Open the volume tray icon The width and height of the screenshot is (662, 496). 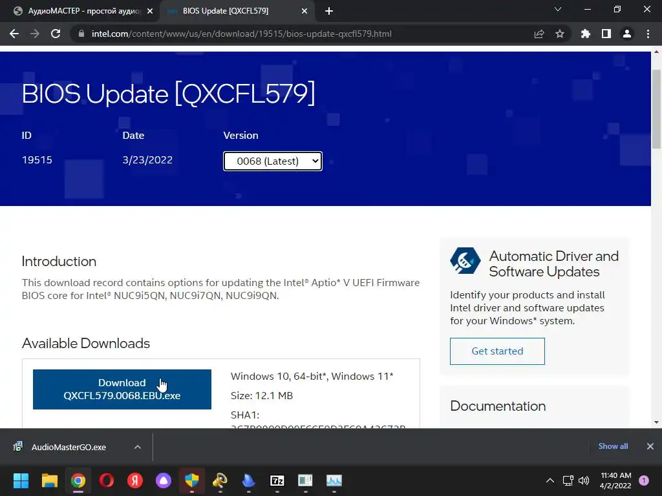coord(584,480)
